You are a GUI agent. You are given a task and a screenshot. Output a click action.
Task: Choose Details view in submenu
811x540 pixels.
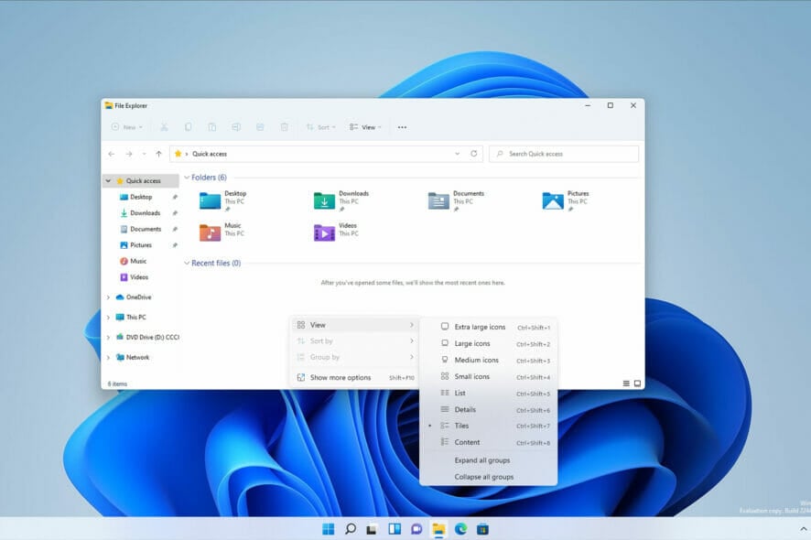click(x=465, y=409)
